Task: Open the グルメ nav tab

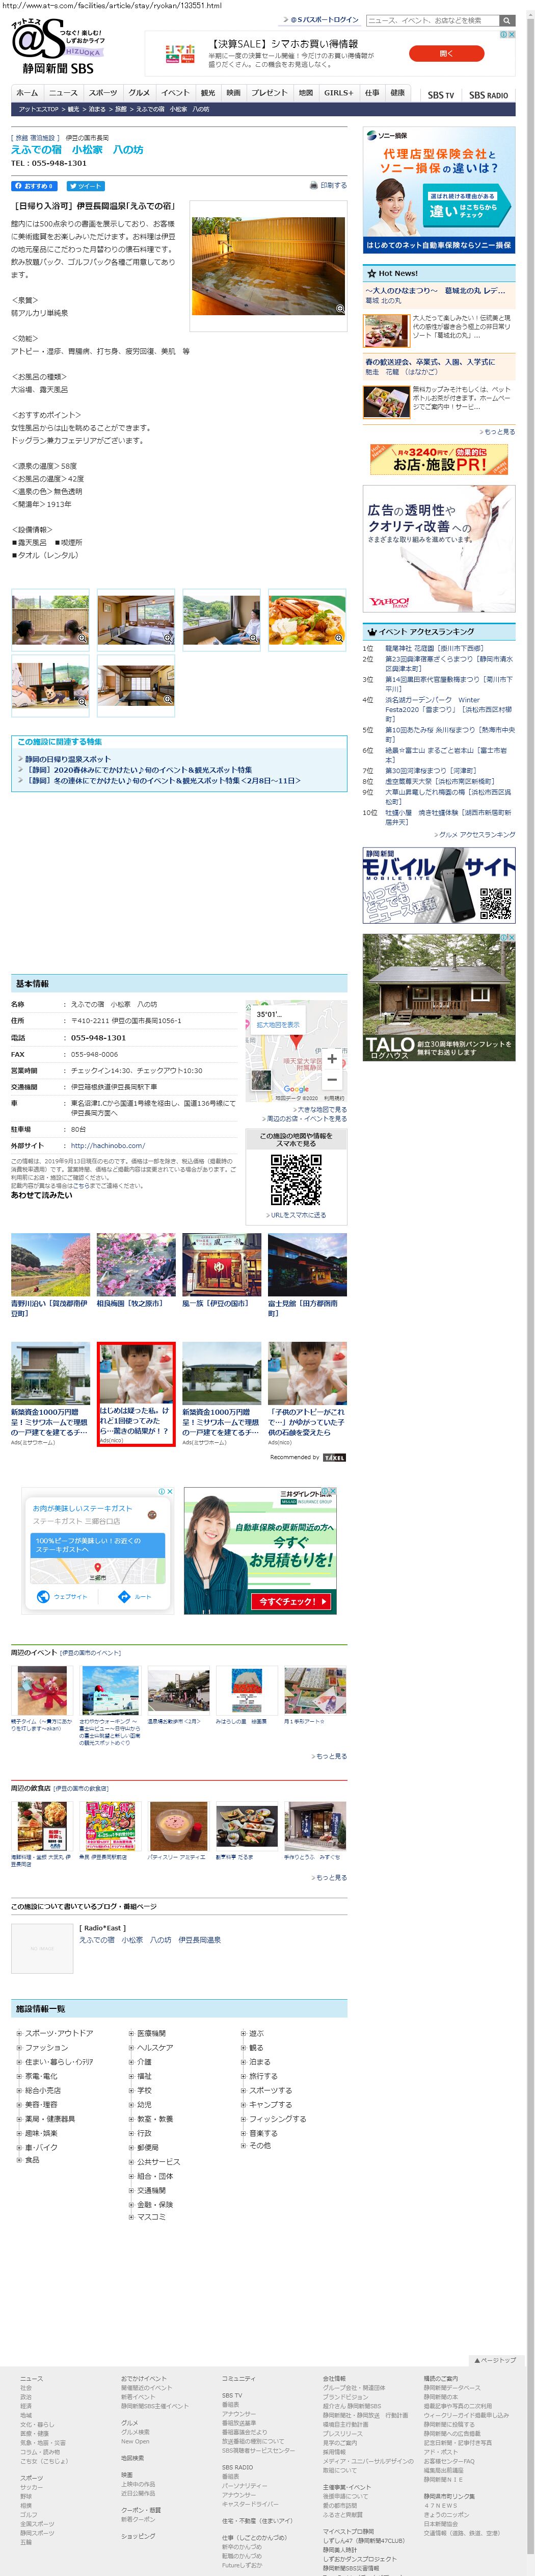Action: [x=139, y=92]
